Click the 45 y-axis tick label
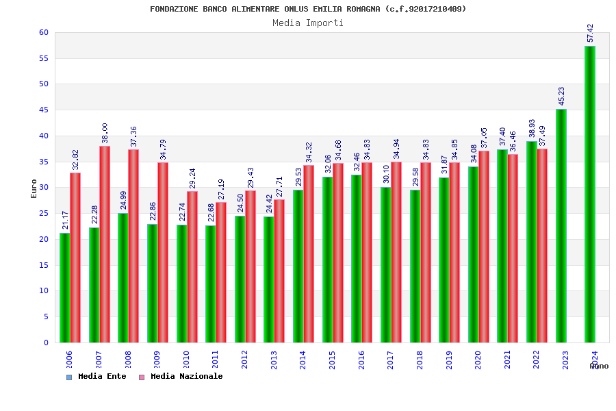Screen dimensions: 616x411 [44, 110]
